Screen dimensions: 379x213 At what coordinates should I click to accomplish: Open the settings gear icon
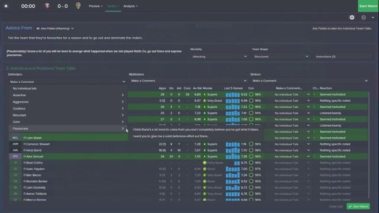coord(352,17)
